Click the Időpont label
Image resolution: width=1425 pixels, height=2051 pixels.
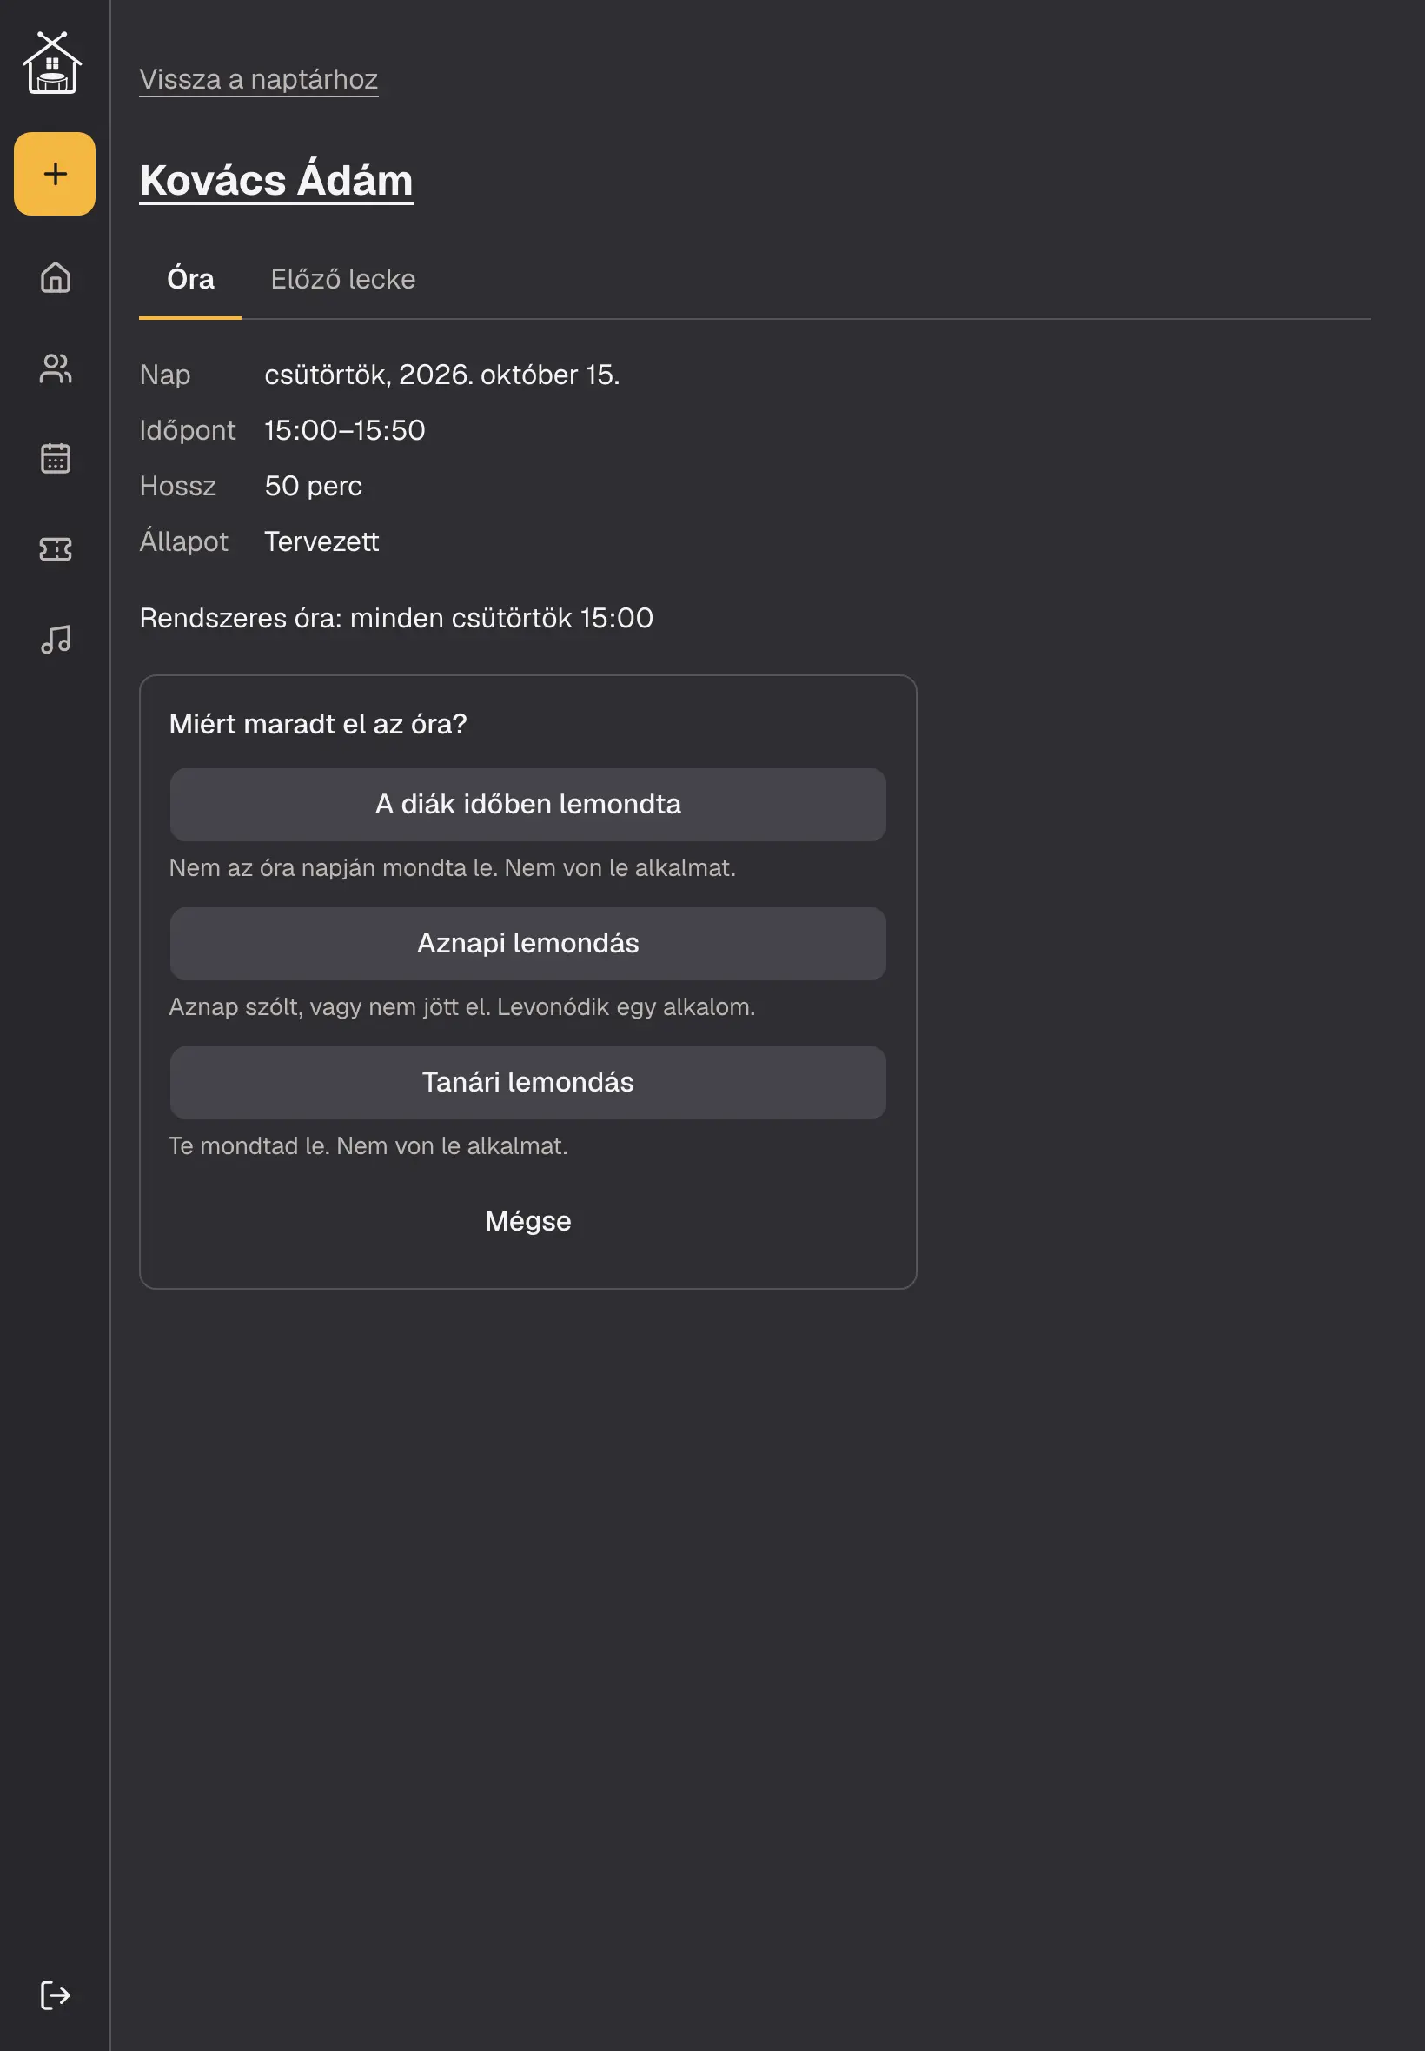[x=188, y=430]
